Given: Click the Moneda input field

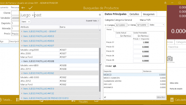Looking at the screenshot, I should pos(15,28).
